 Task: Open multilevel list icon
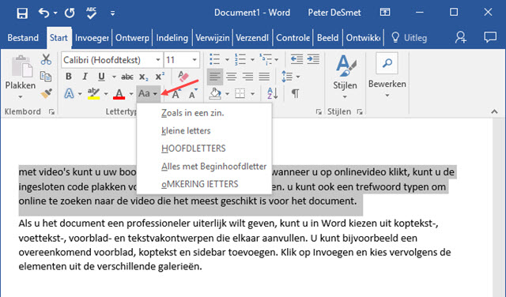point(266,59)
